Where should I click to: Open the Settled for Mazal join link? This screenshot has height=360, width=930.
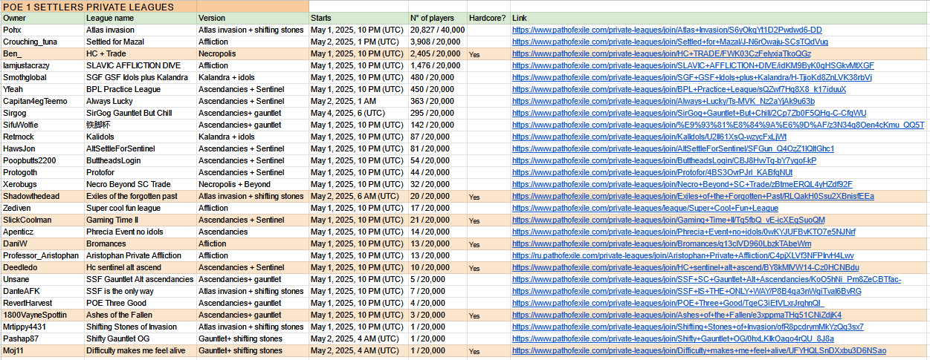click(670, 42)
